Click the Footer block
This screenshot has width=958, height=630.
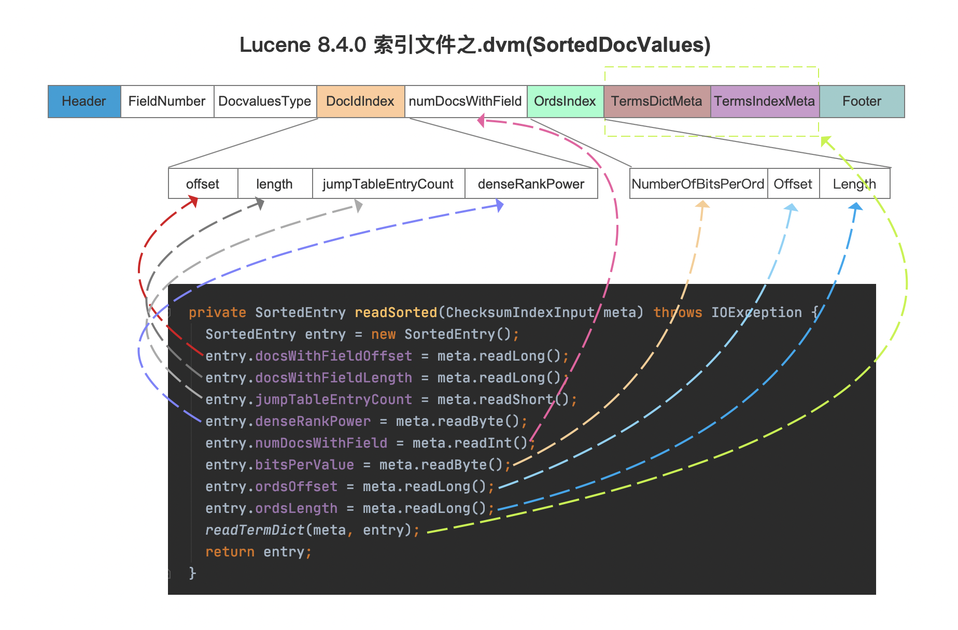click(x=862, y=102)
